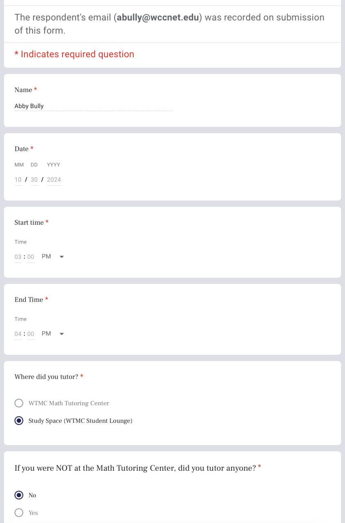Click the date month field
Image resolution: width=345 pixels, height=523 pixels.
(18, 180)
